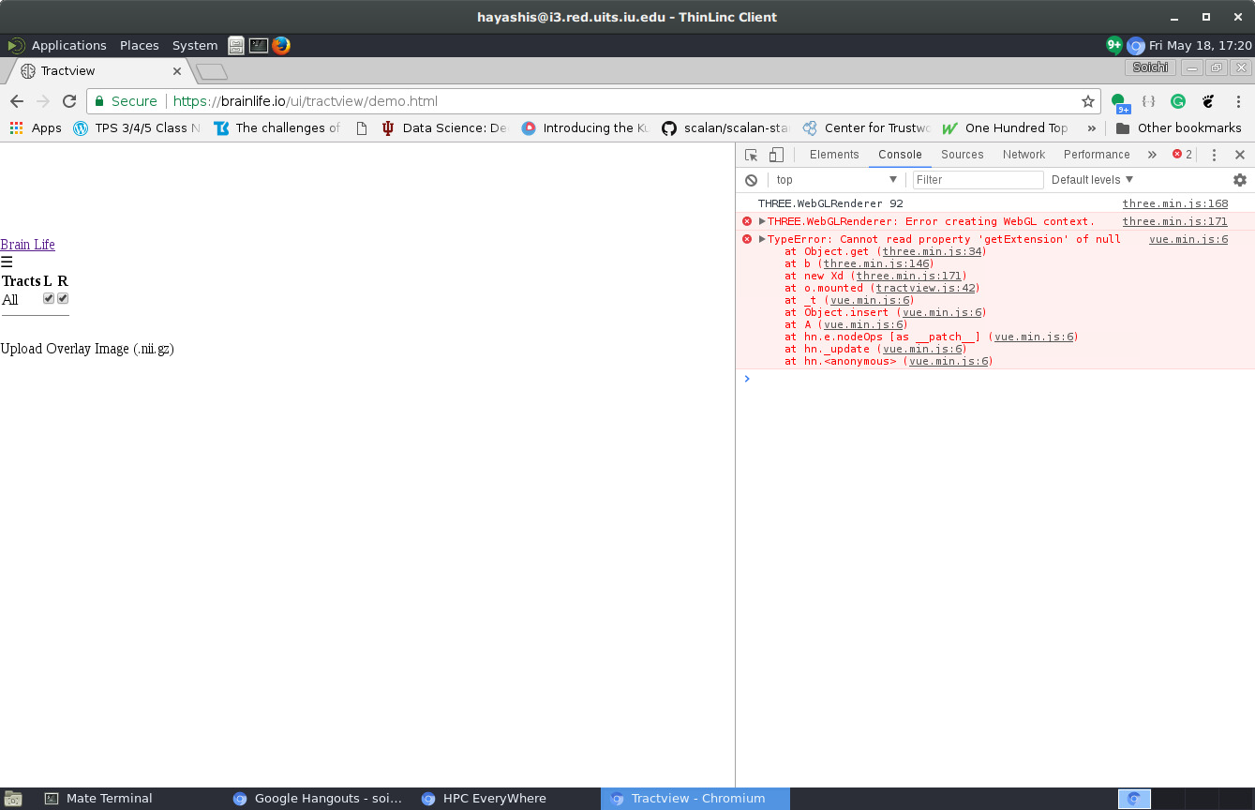
Task: Open the file manager launcher in the top panel
Action: (236, 45)
